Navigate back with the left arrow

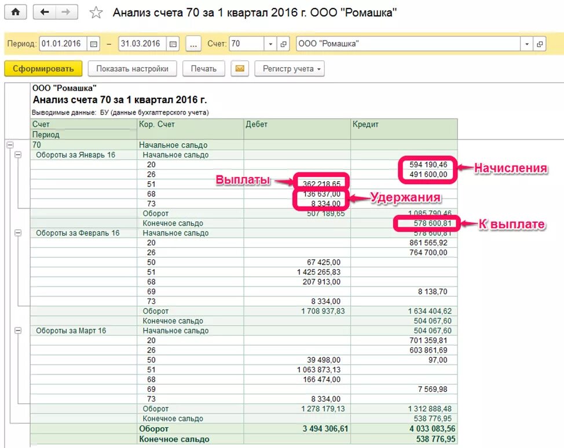pos(44,12)
